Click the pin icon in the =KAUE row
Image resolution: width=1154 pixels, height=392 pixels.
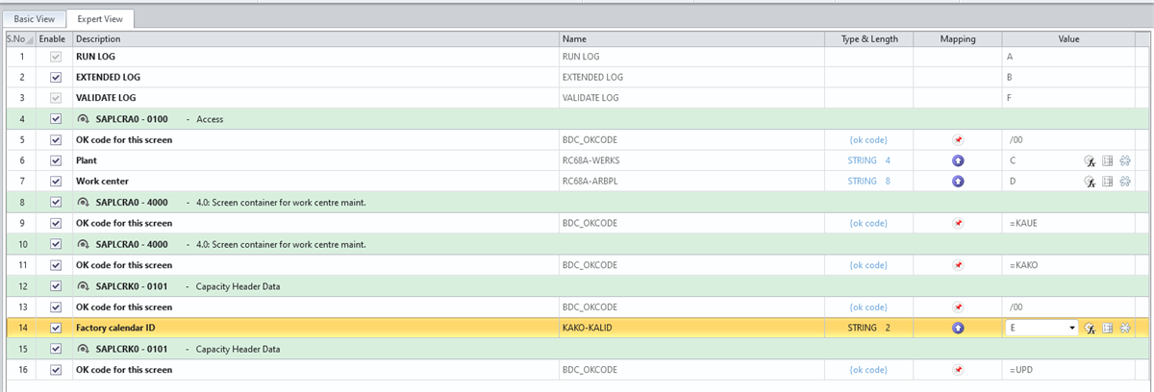coord(957,223)
